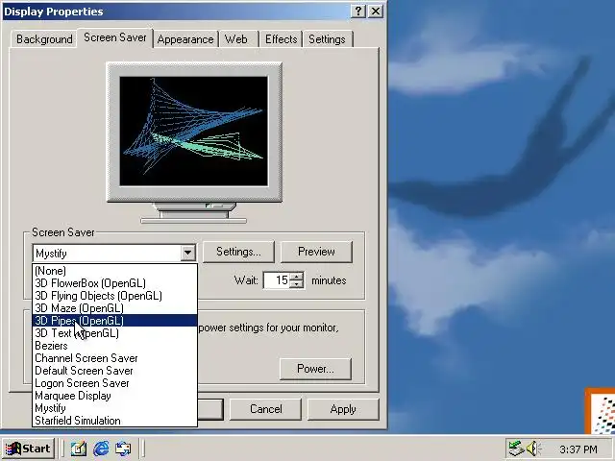Screen dimensions: 615x461
Task: Select 3D FlowerBox (OpenGL) option
Action: click(114, 283)
